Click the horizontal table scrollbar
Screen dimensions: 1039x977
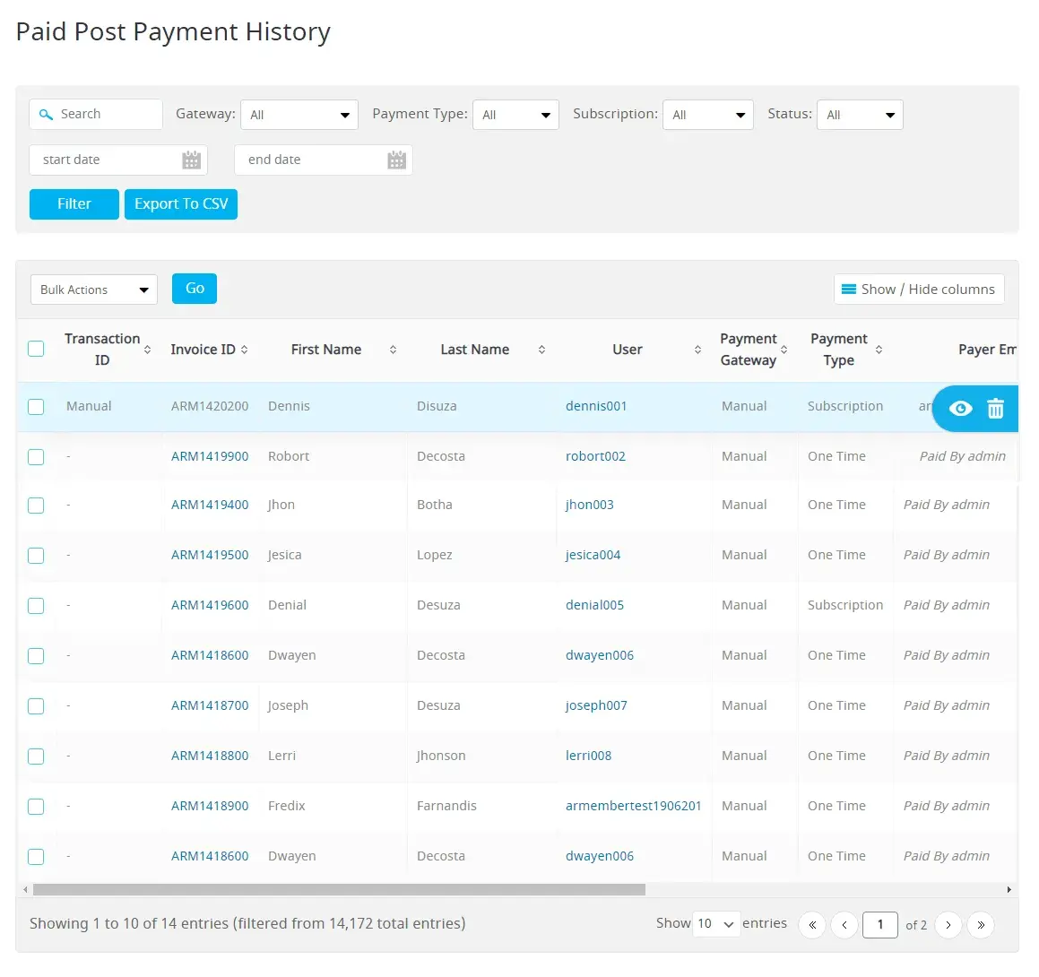coord(339,890)
